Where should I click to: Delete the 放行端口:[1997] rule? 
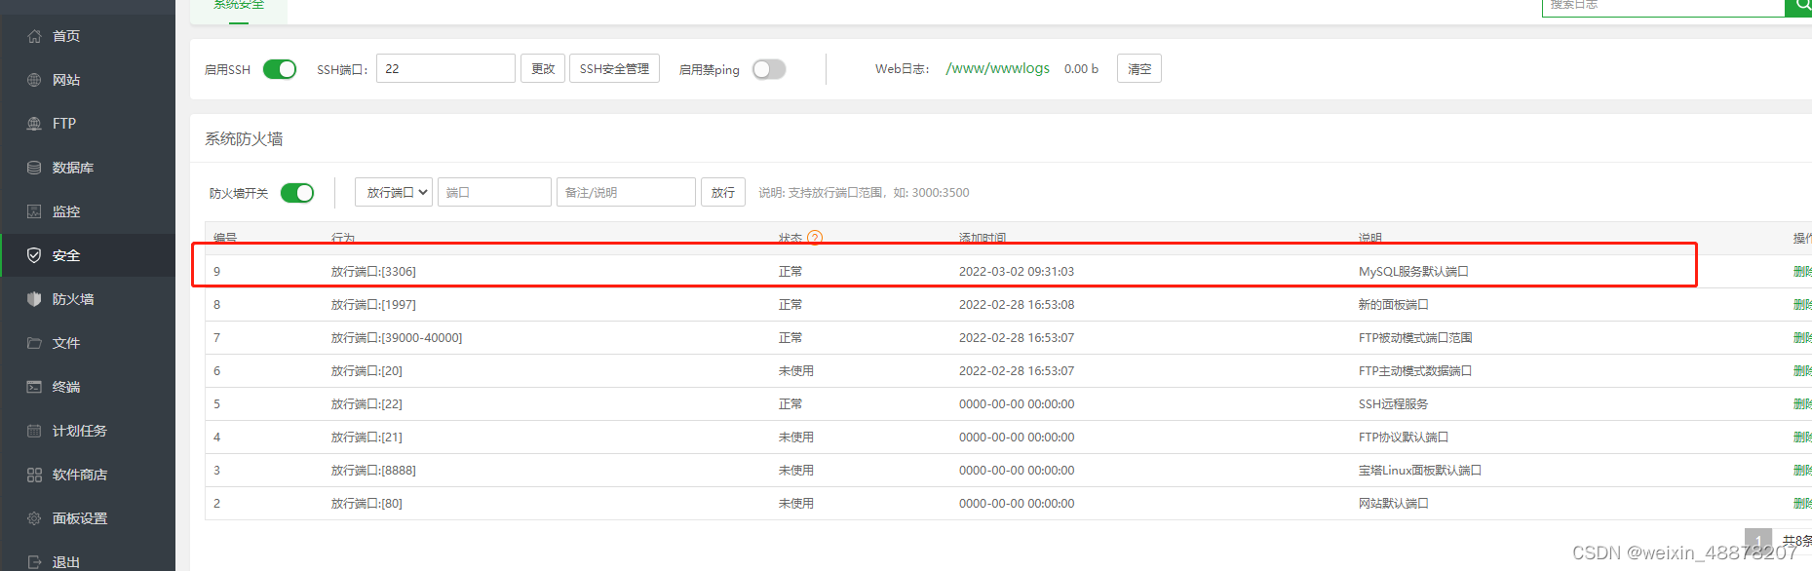[1802, 305]
